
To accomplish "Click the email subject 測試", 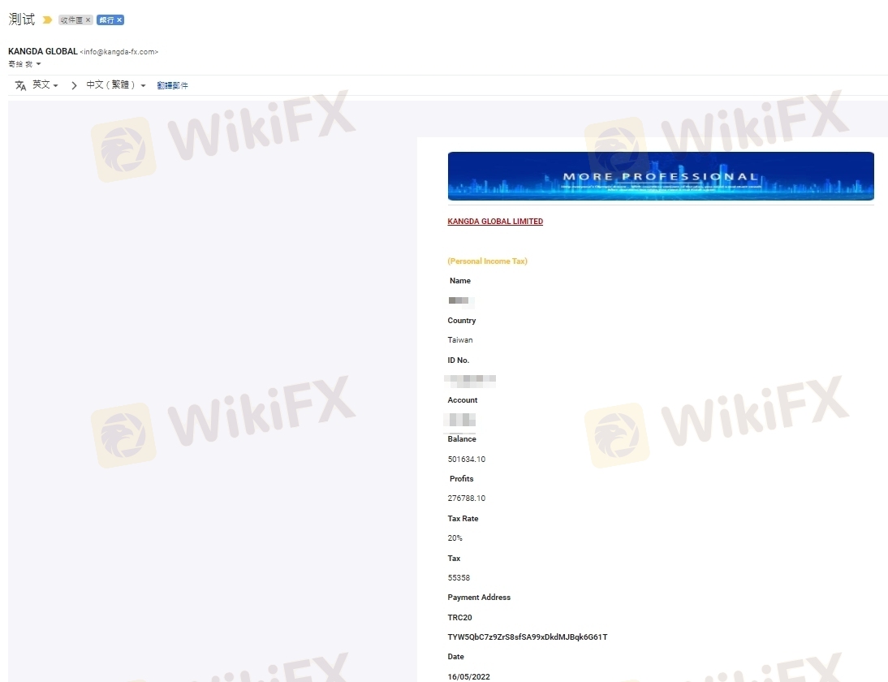I will 22,19.
